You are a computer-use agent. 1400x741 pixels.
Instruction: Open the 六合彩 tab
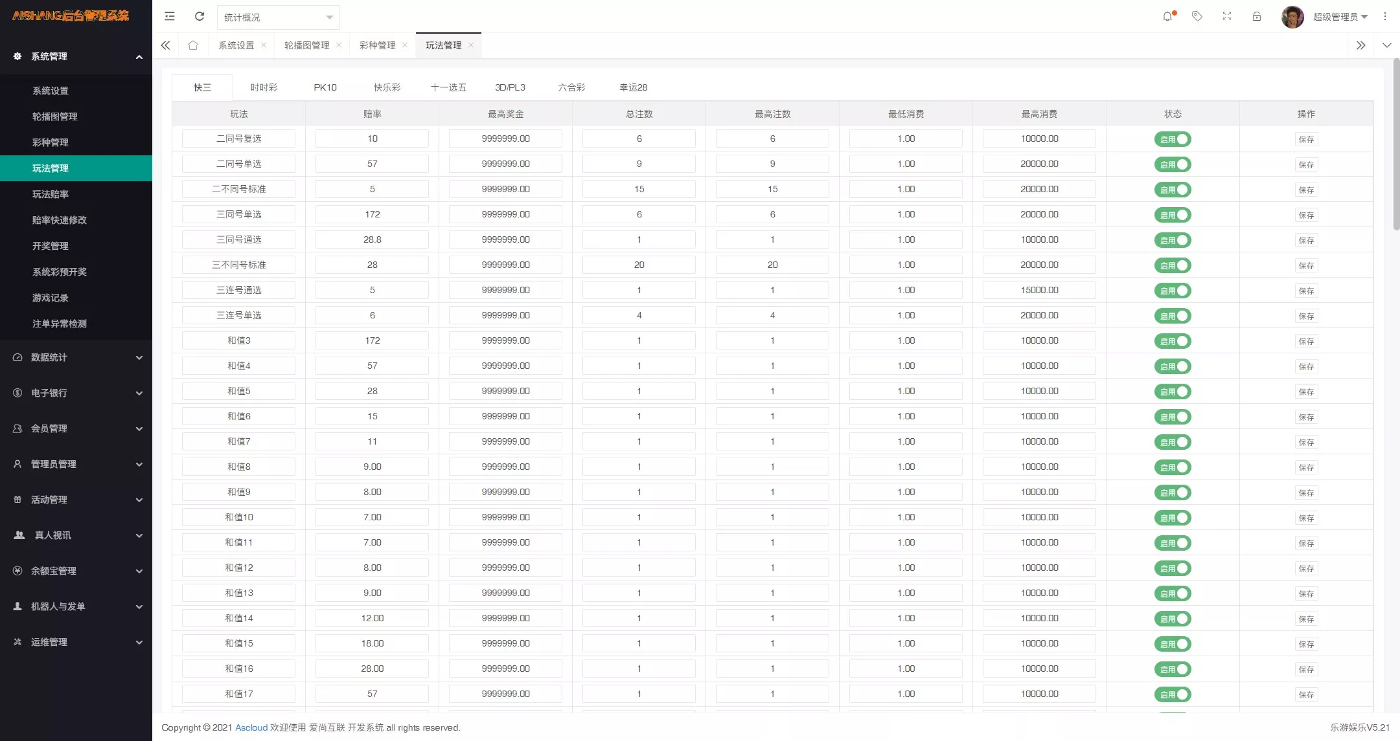click(x=570, y=87)
